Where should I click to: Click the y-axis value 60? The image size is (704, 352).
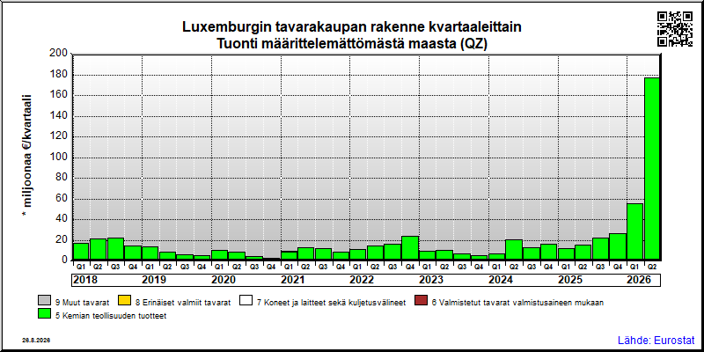tap(62, 199)
